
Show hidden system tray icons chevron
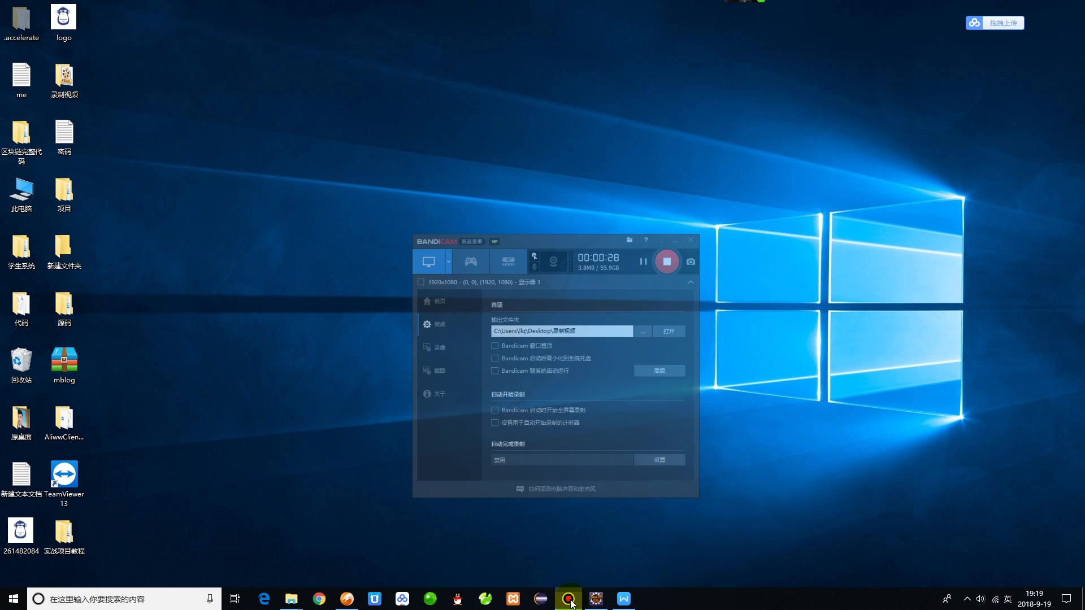coord(967,599)
